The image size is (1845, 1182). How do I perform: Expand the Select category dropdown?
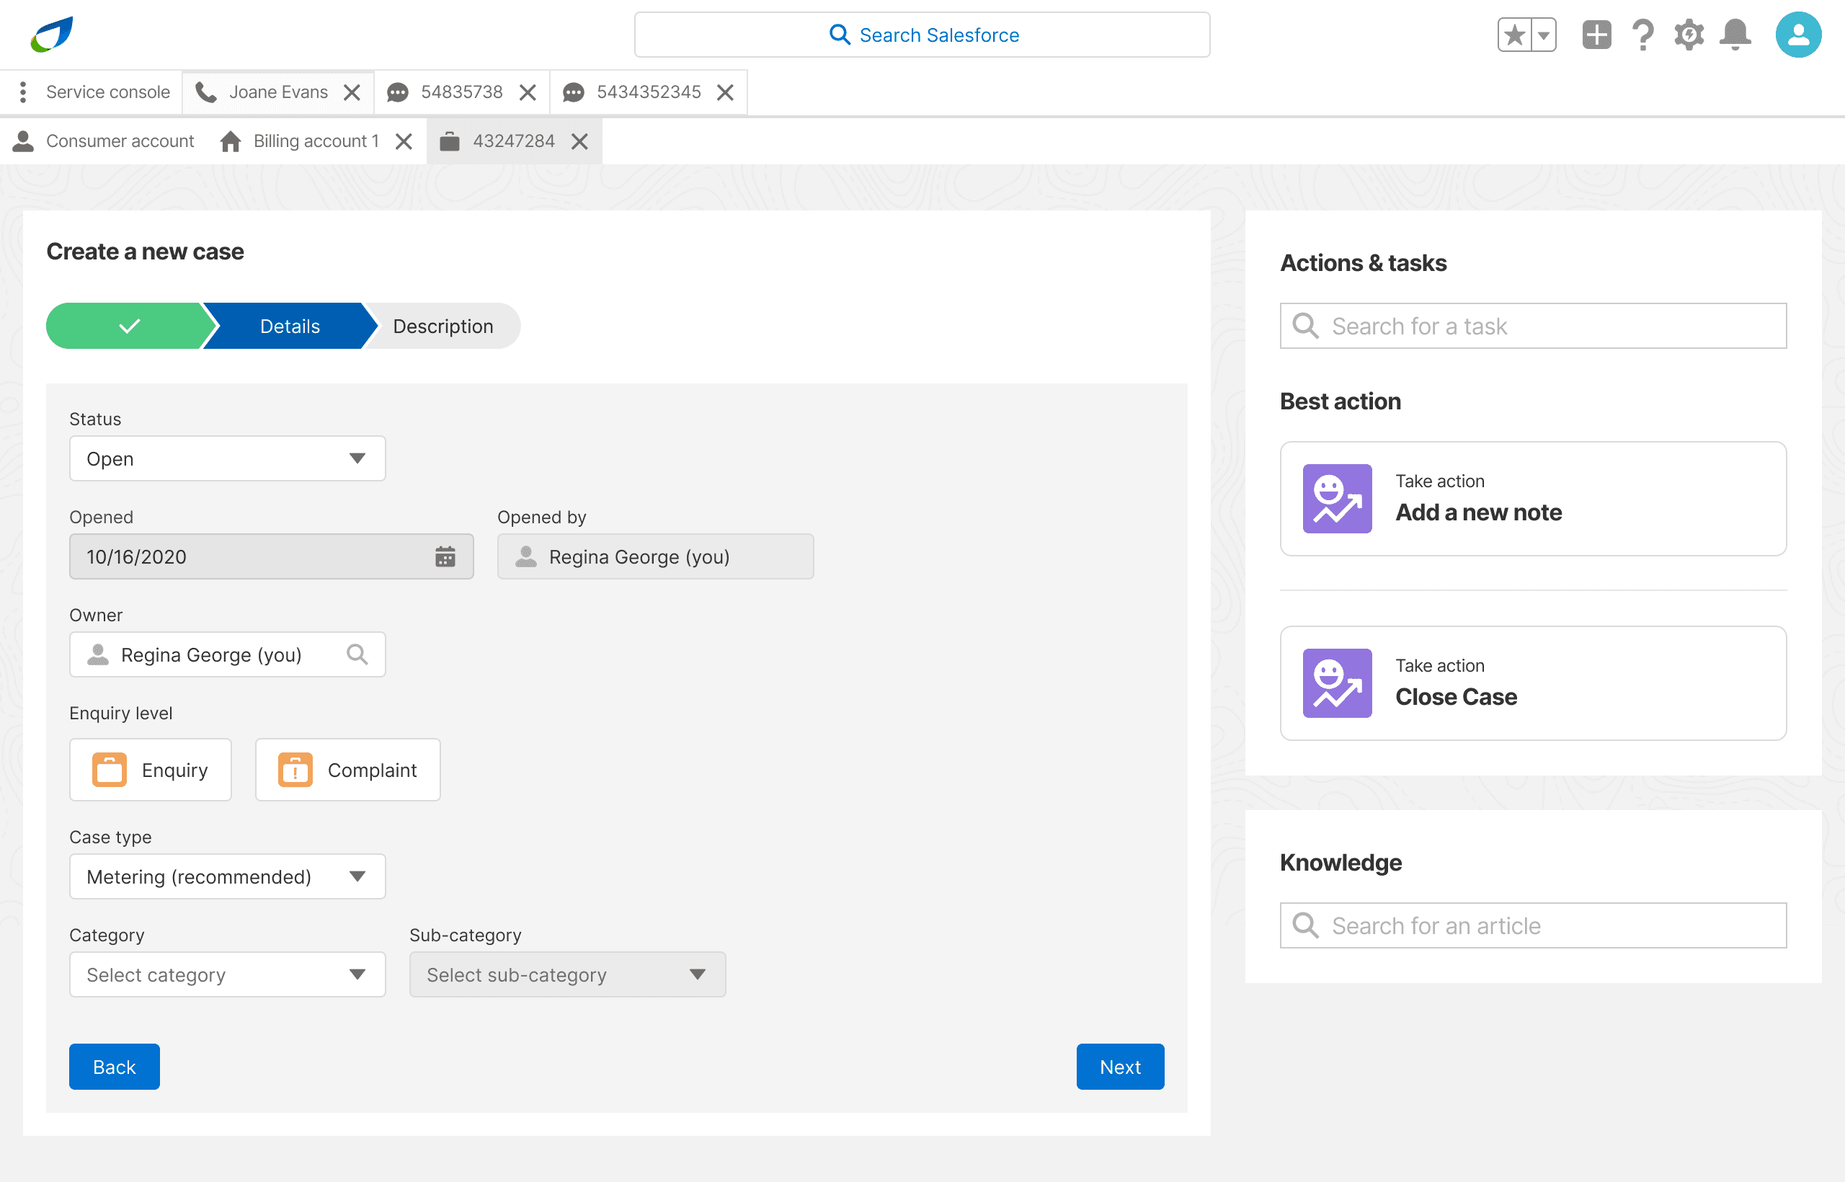227,974
